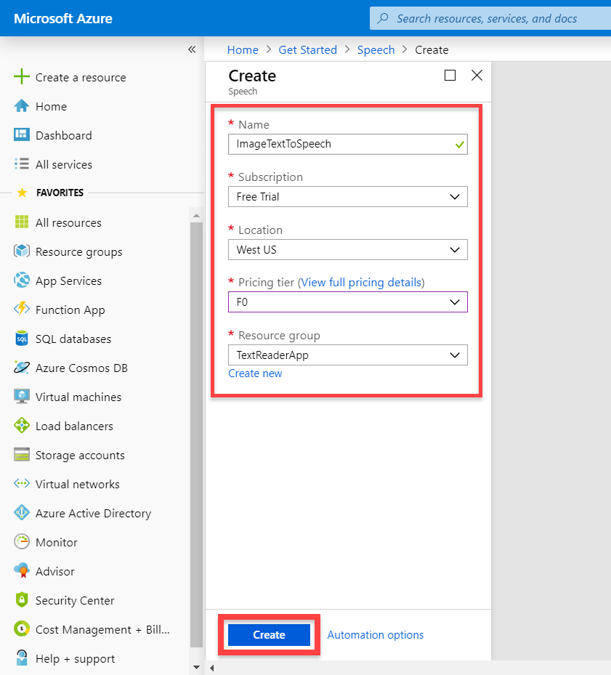611x675 pixels.
Task: Click the Advisor cloud ribbon icon
Action: click(x=22, y=571)
